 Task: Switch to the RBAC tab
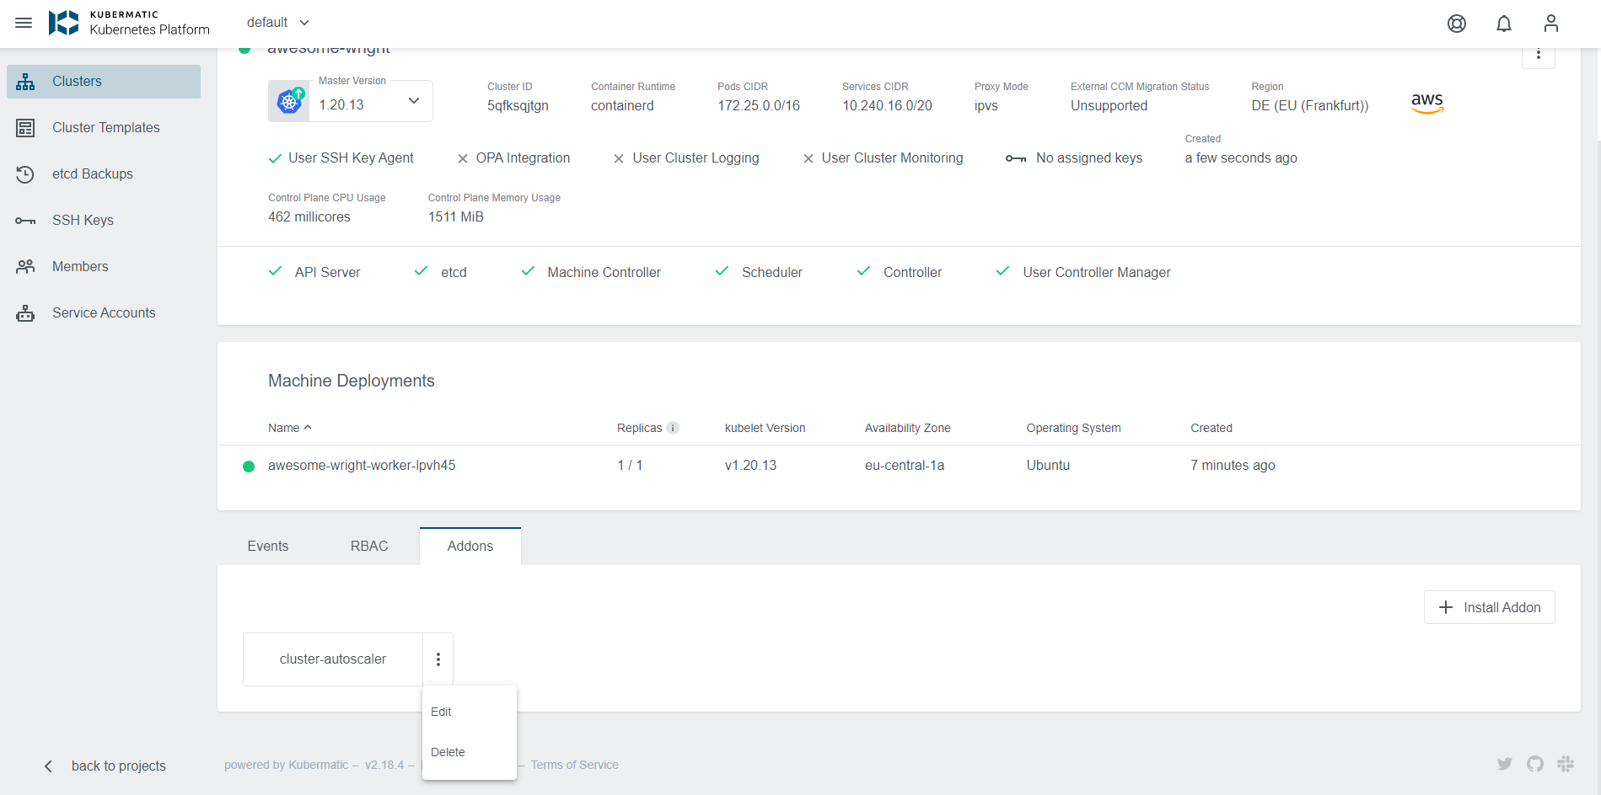(369, 547)
